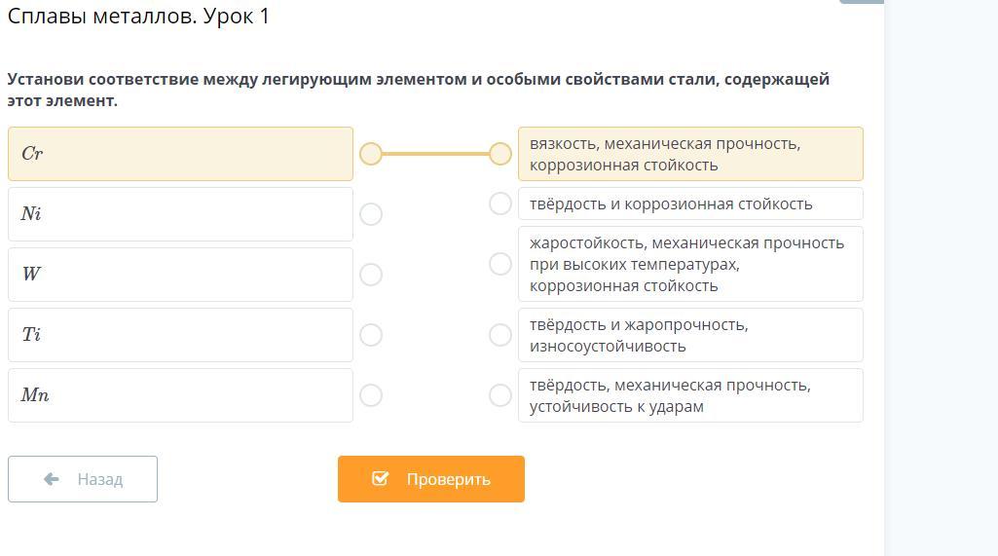The image size is (998, 556).
Task: Go back with the Назад button
Action: (83, 479)
